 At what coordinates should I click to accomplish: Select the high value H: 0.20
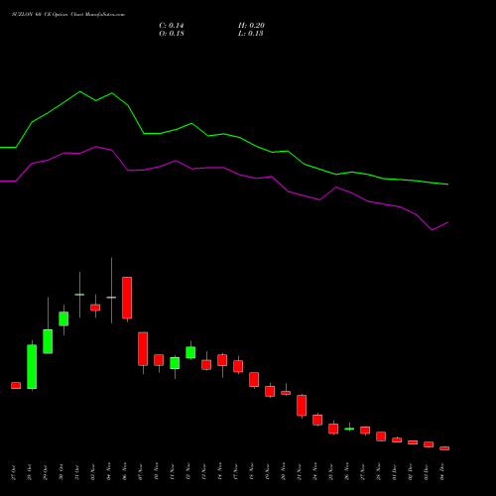click(251, 26)
